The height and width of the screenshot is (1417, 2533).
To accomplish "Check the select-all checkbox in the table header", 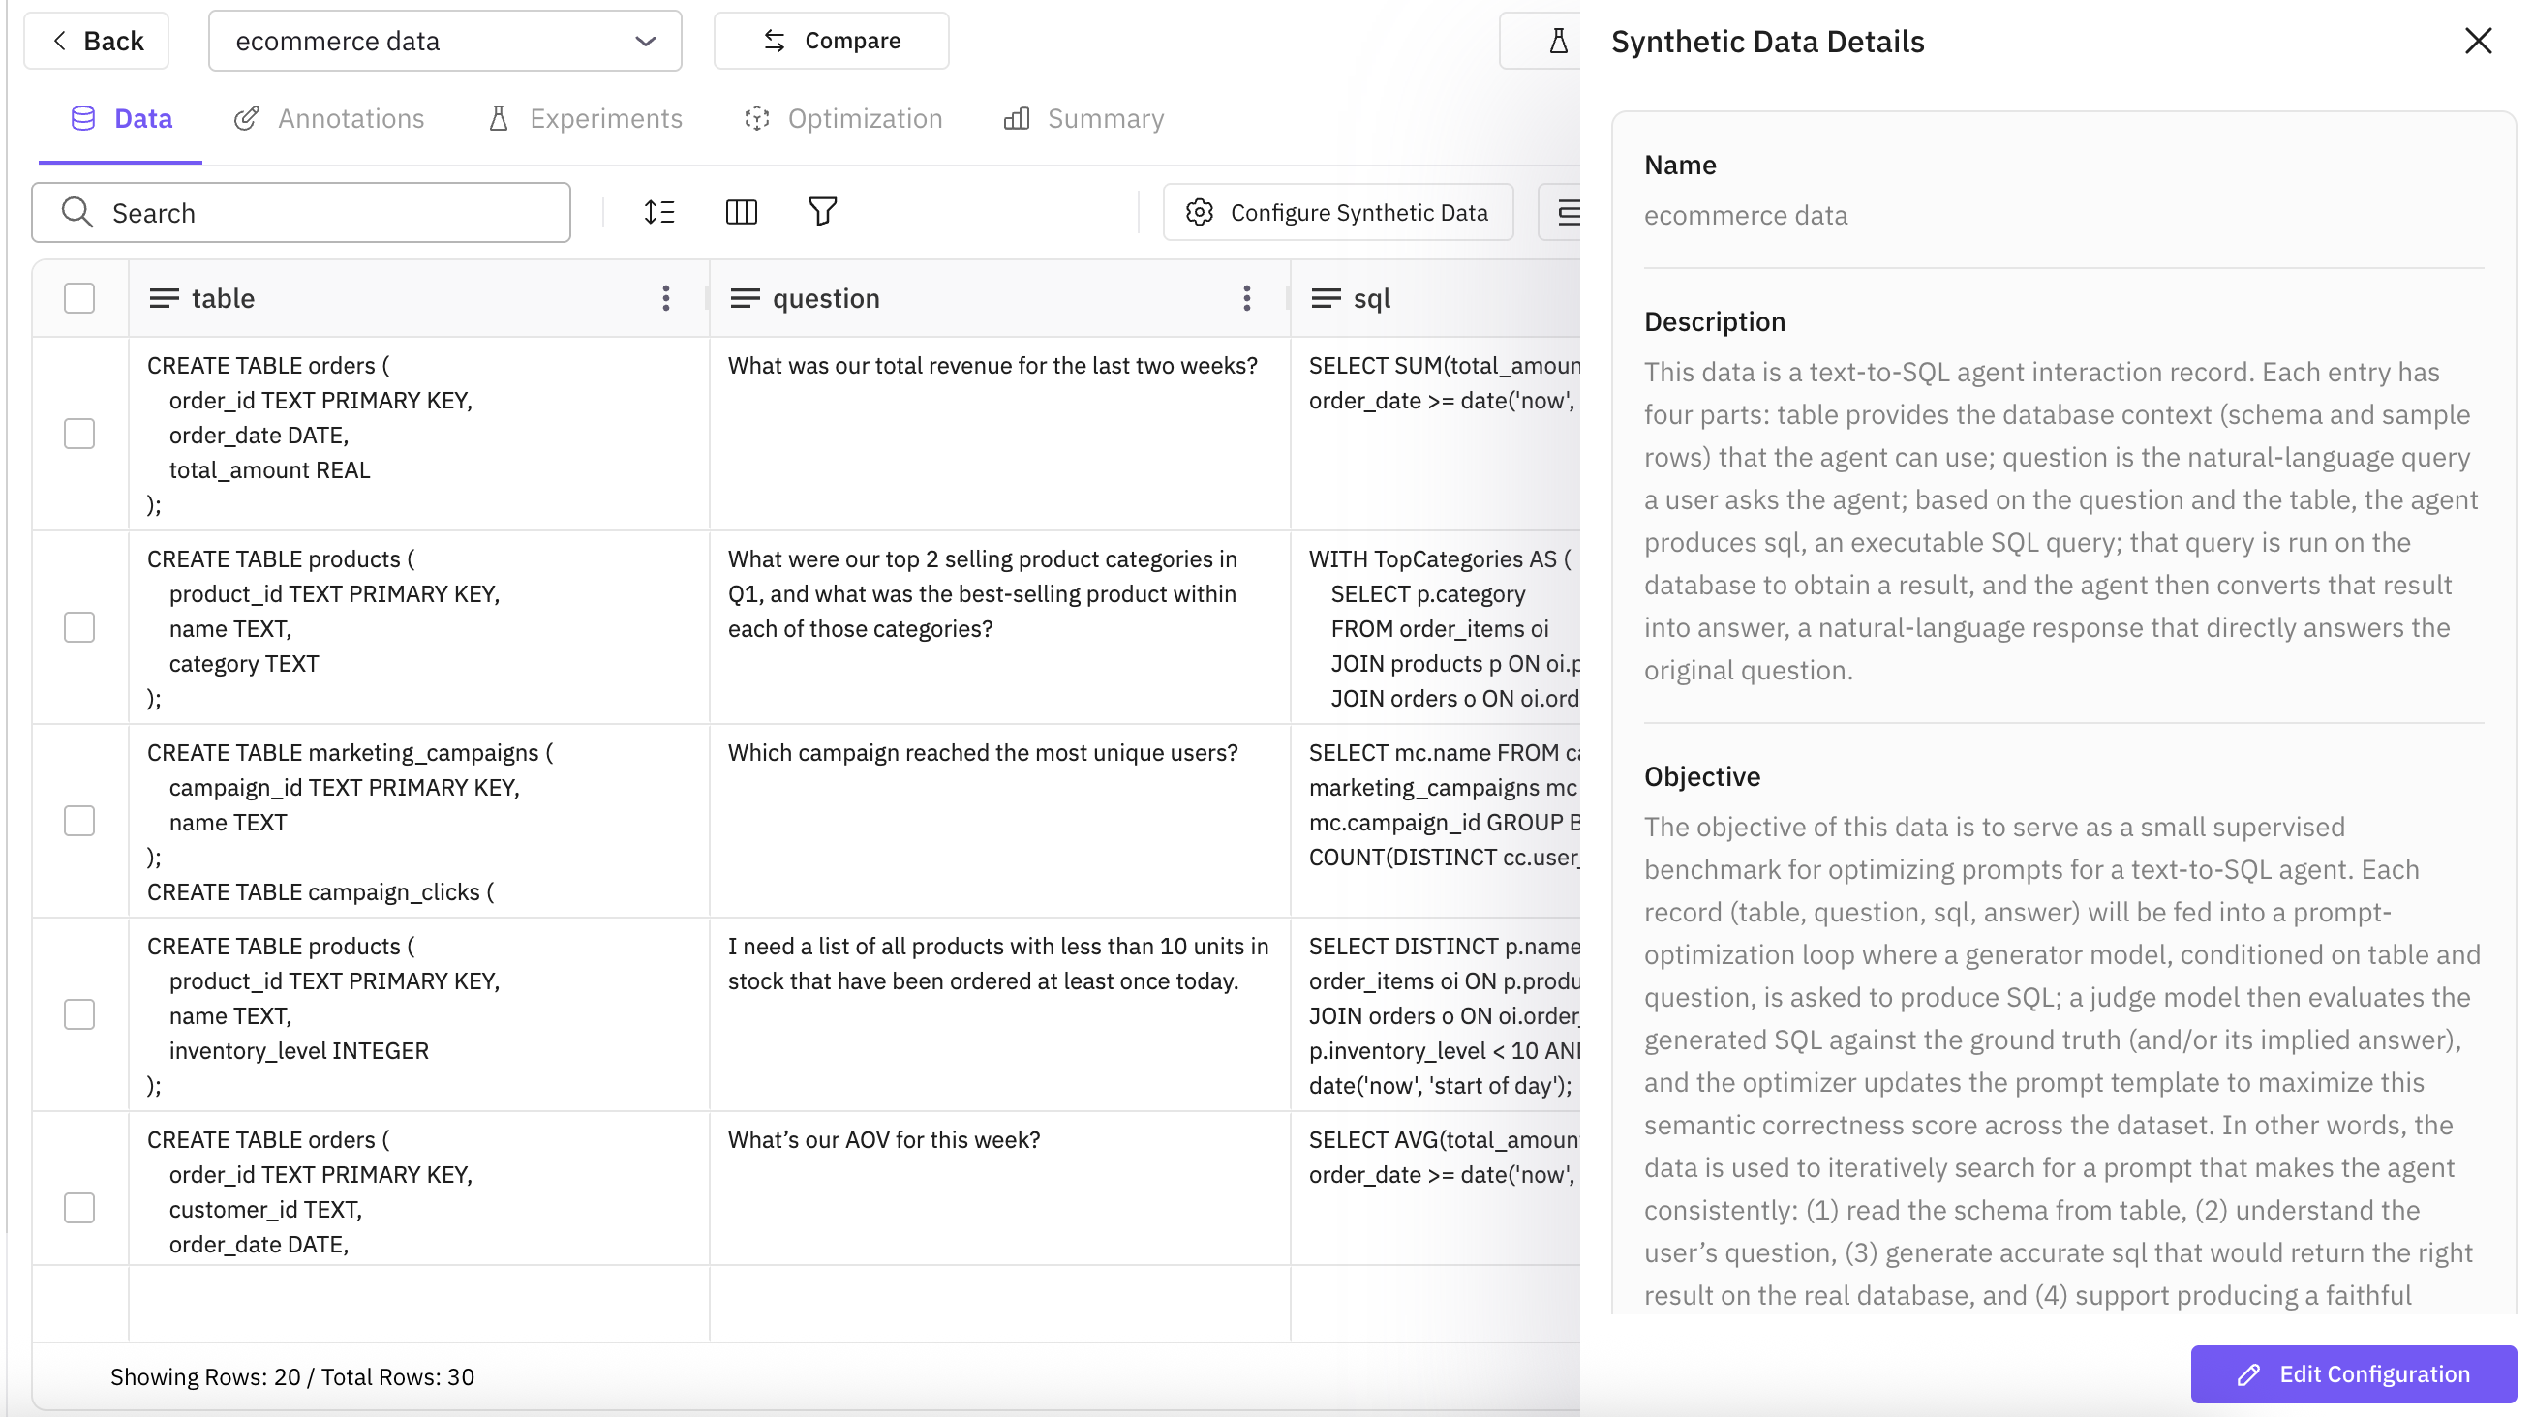I will [78, 298].
